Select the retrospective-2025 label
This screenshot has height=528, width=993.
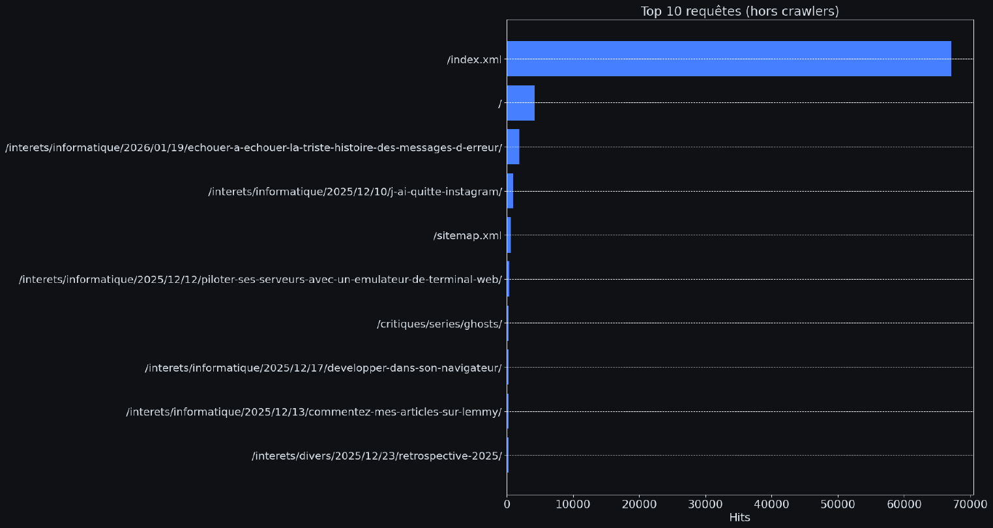377,456
